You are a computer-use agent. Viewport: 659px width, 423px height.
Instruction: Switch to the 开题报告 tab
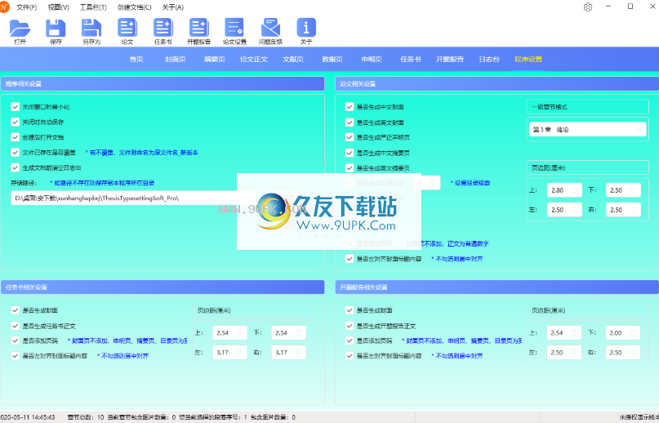pos(450,60)
